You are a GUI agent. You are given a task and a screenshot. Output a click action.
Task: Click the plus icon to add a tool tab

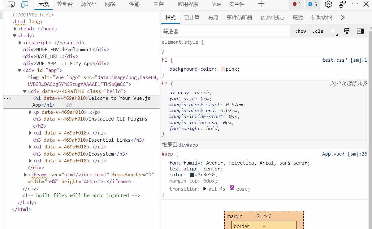pos(261,4)
